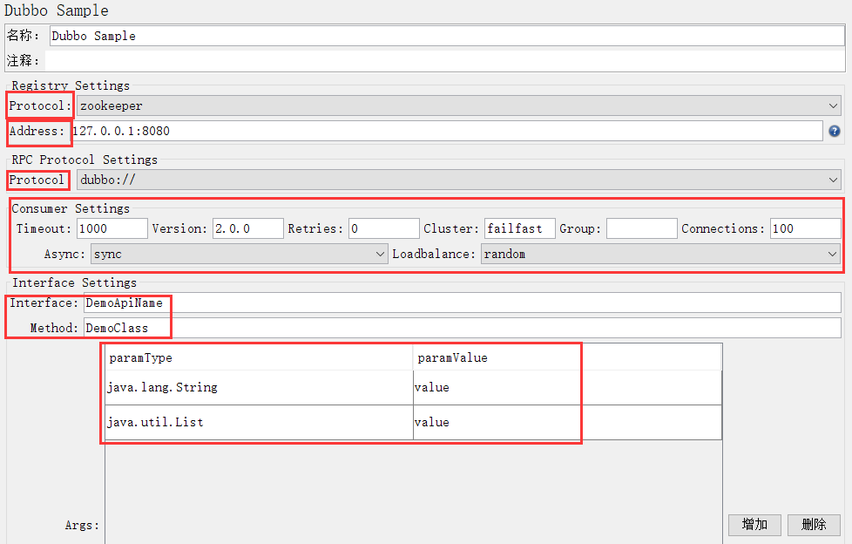Click the 增加 button
The width and height of the screenshot is (852, 544).
click(754, 525)
